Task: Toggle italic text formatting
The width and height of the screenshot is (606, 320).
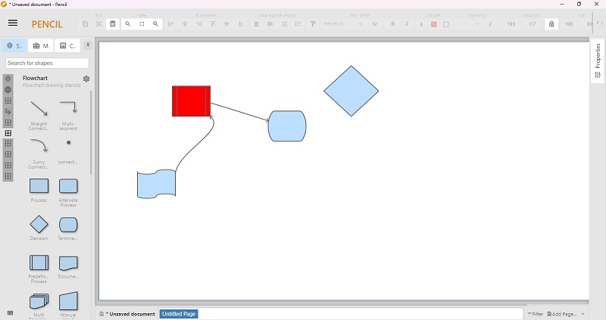Action: point(407,24)
